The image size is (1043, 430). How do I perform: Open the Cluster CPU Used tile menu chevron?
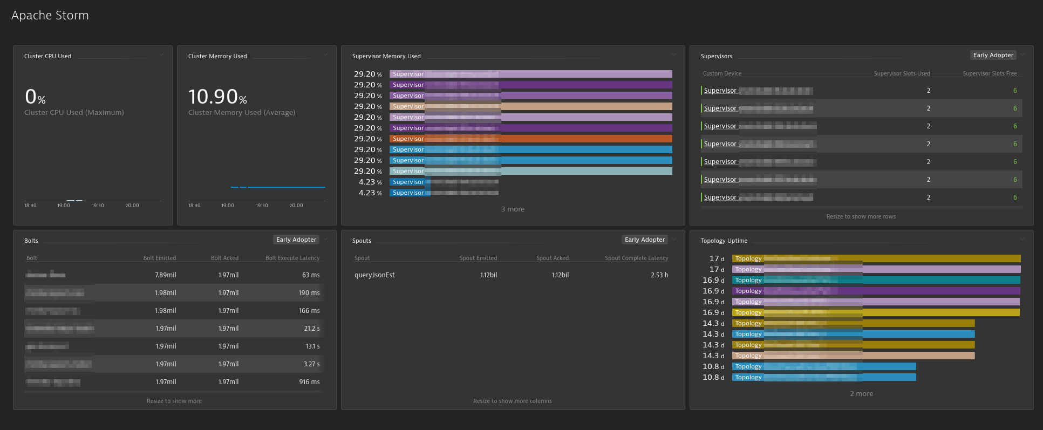[x=161, y=54]
